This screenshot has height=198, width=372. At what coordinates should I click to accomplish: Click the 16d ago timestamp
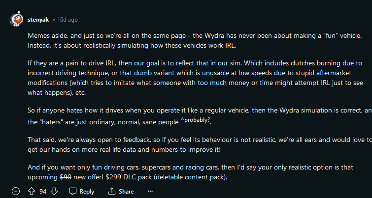pyautogui.click(x=68, y=20)
